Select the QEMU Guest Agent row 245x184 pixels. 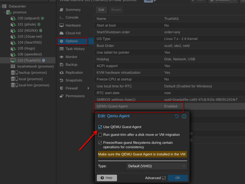tap(169, 106)
